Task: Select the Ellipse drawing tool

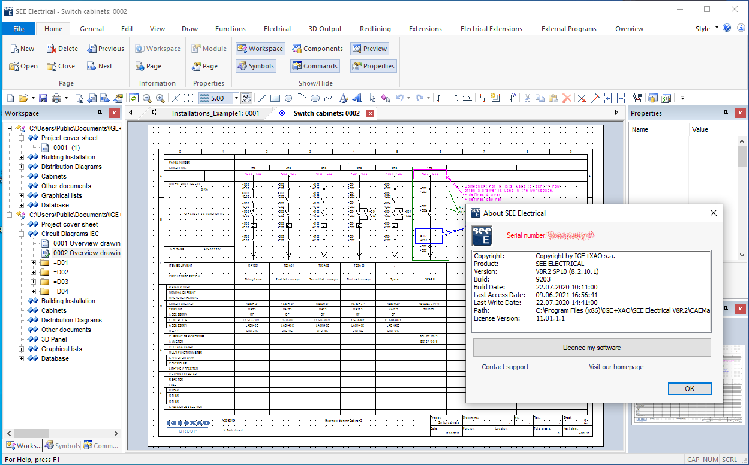Action: (x=315, y=98)
